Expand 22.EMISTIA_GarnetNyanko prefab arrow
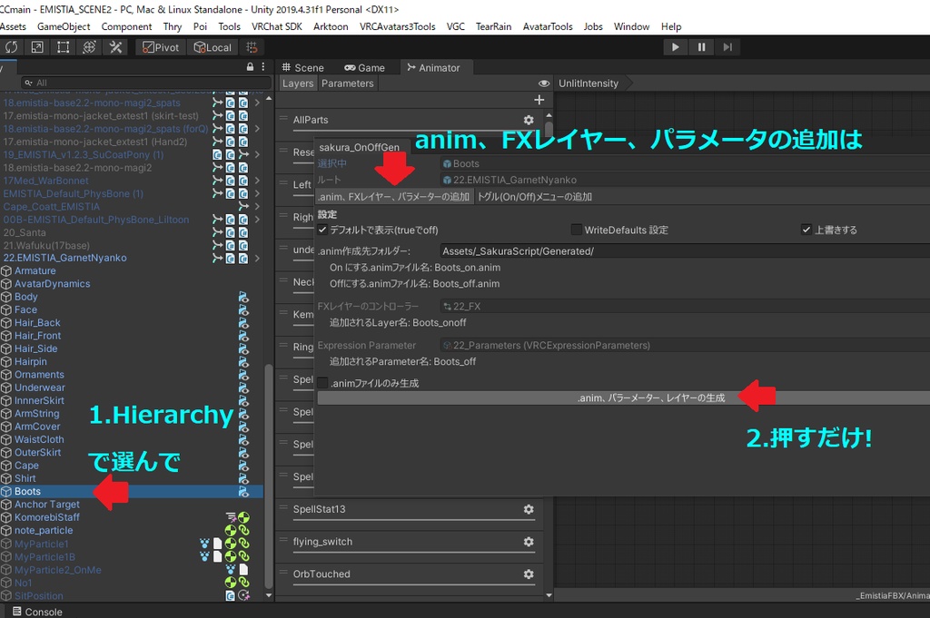 coord(257,259)
